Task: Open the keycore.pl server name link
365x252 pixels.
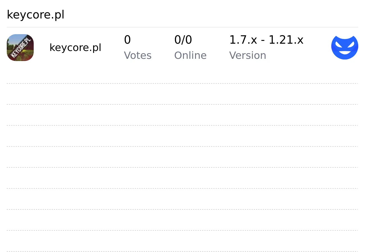Action: point(75,48)
